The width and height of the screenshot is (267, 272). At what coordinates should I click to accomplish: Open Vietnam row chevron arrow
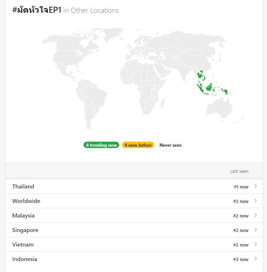255,244
